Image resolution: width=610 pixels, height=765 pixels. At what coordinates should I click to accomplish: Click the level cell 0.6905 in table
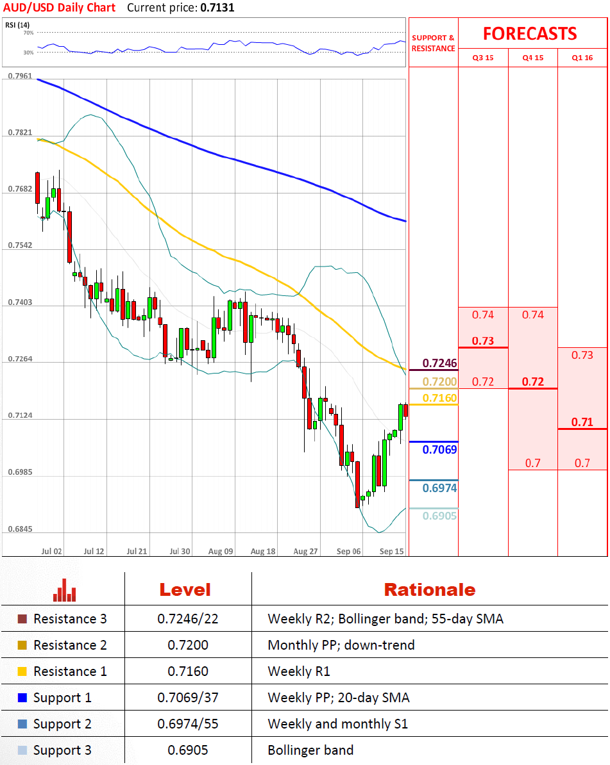[x=187, y=750]
